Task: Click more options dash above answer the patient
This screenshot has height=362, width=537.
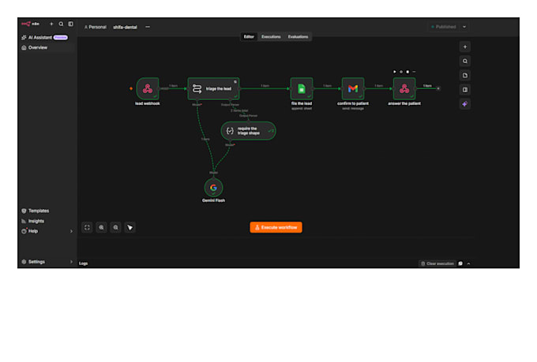Action: pyautogui.click(x=414, y=72)
